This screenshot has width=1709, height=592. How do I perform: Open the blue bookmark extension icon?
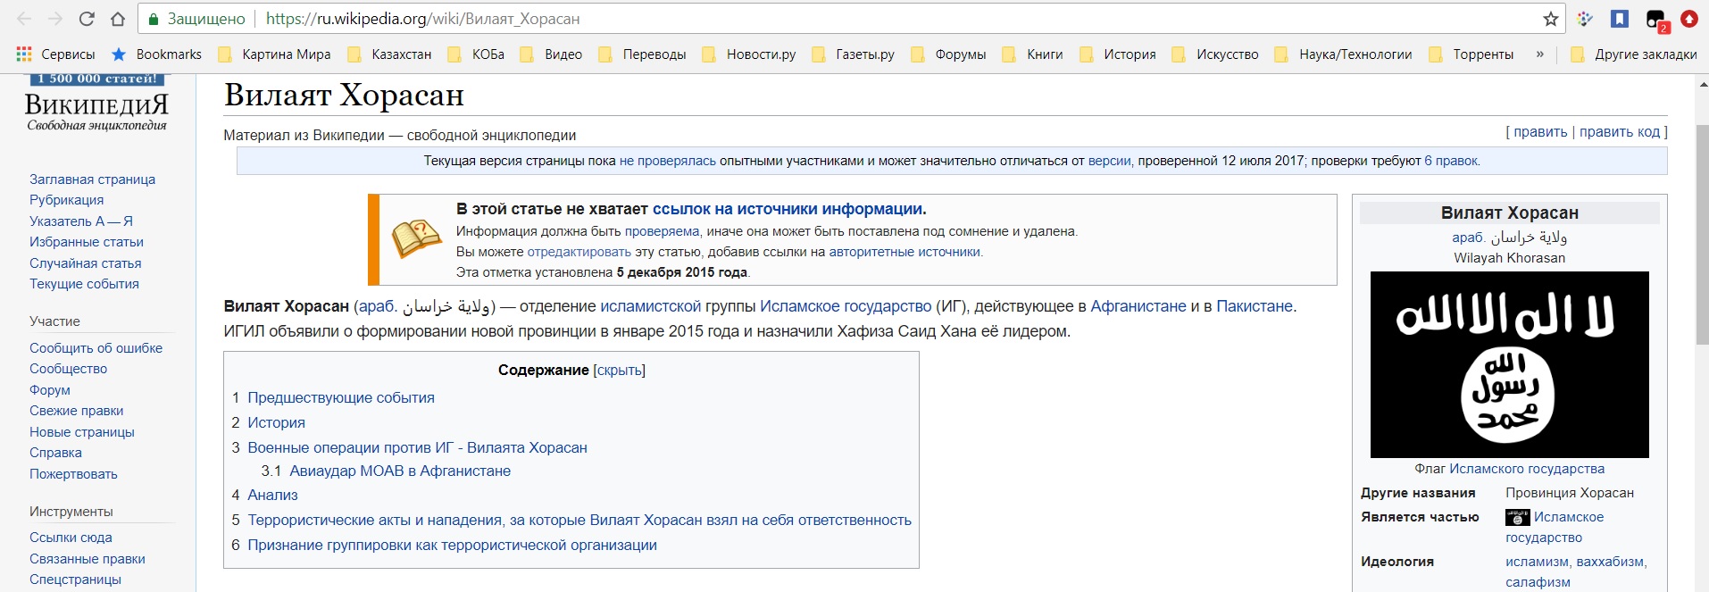tap(1620, 19)
